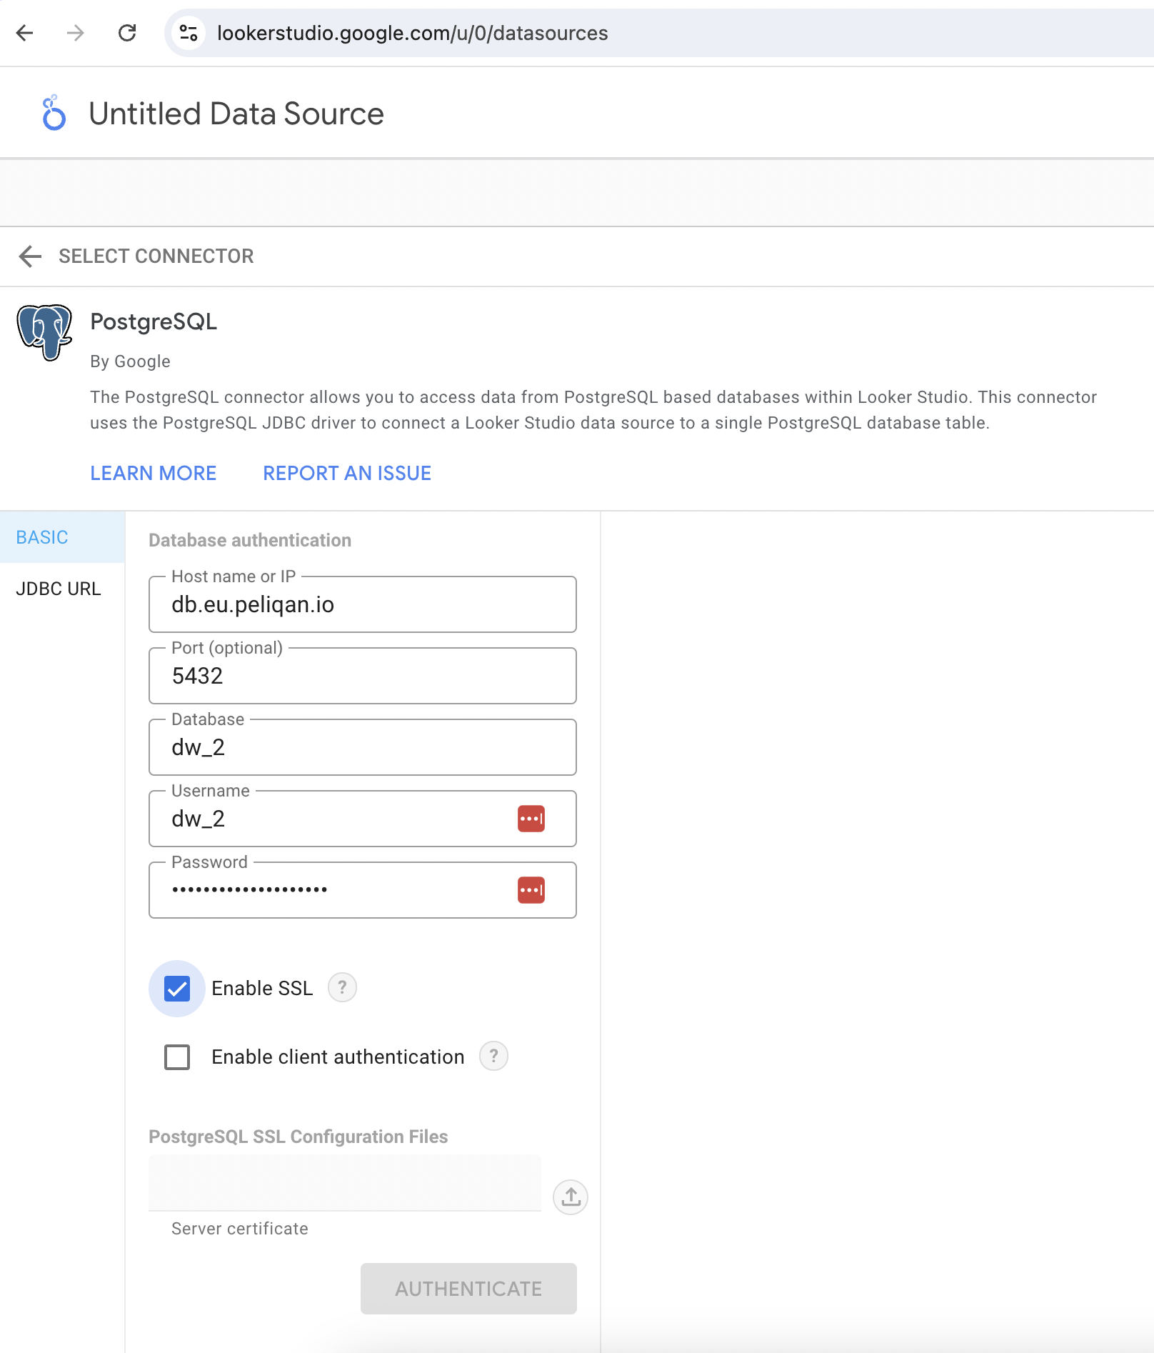Click the PostgreSQL elephant logo
The height and width of the screenshot is (1353, 1154).
coord(44,332)
